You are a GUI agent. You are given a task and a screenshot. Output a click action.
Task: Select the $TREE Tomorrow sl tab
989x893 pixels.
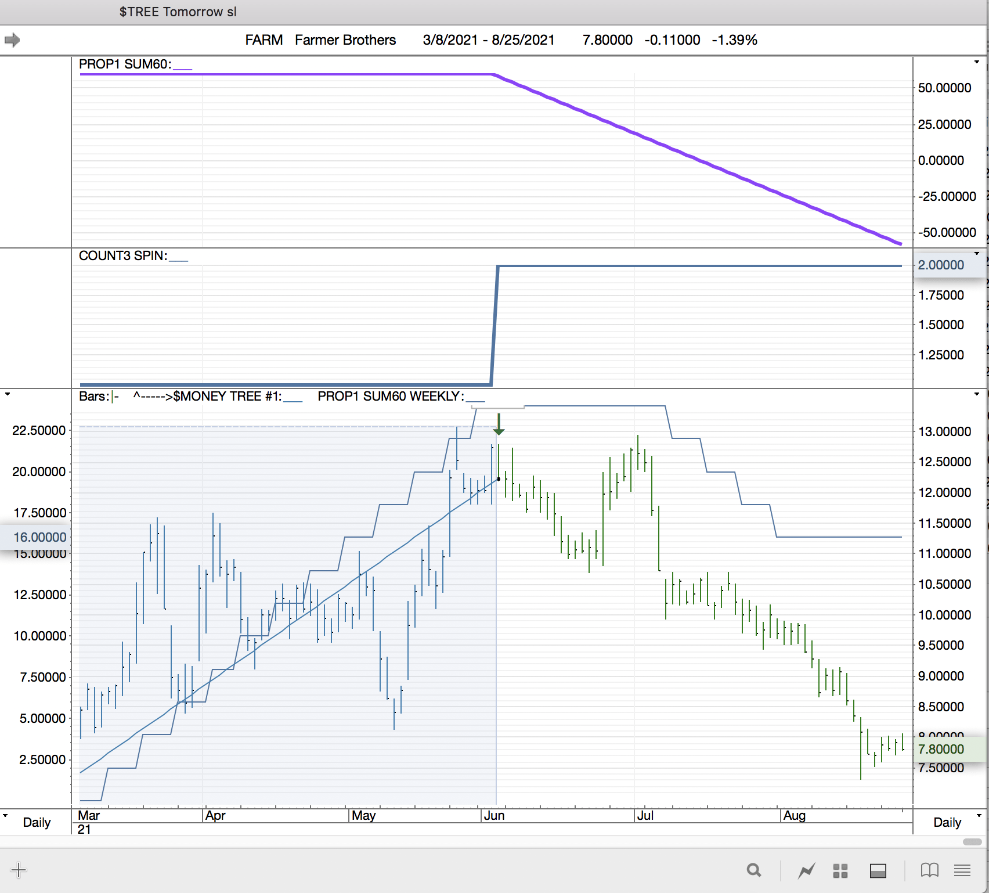tap(178, 12)
